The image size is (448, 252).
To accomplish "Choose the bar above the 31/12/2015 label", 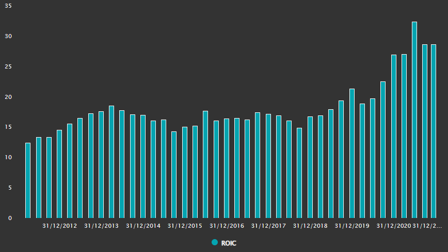I will point(185,173).
